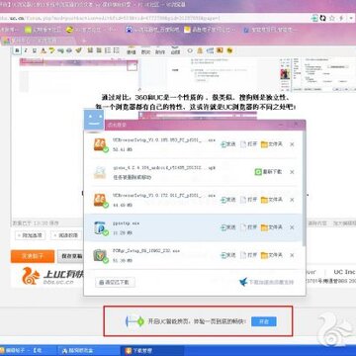The height and width of the screenshot is (356, 356).
Task: Switch to download manager taskbar item
Action: coord(151,350)
